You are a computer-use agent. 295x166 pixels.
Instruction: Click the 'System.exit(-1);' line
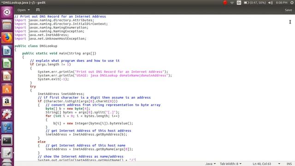point(53,79)
